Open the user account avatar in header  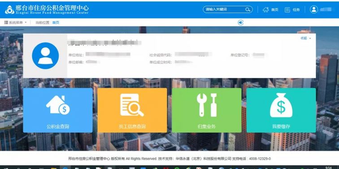point(314,9)
